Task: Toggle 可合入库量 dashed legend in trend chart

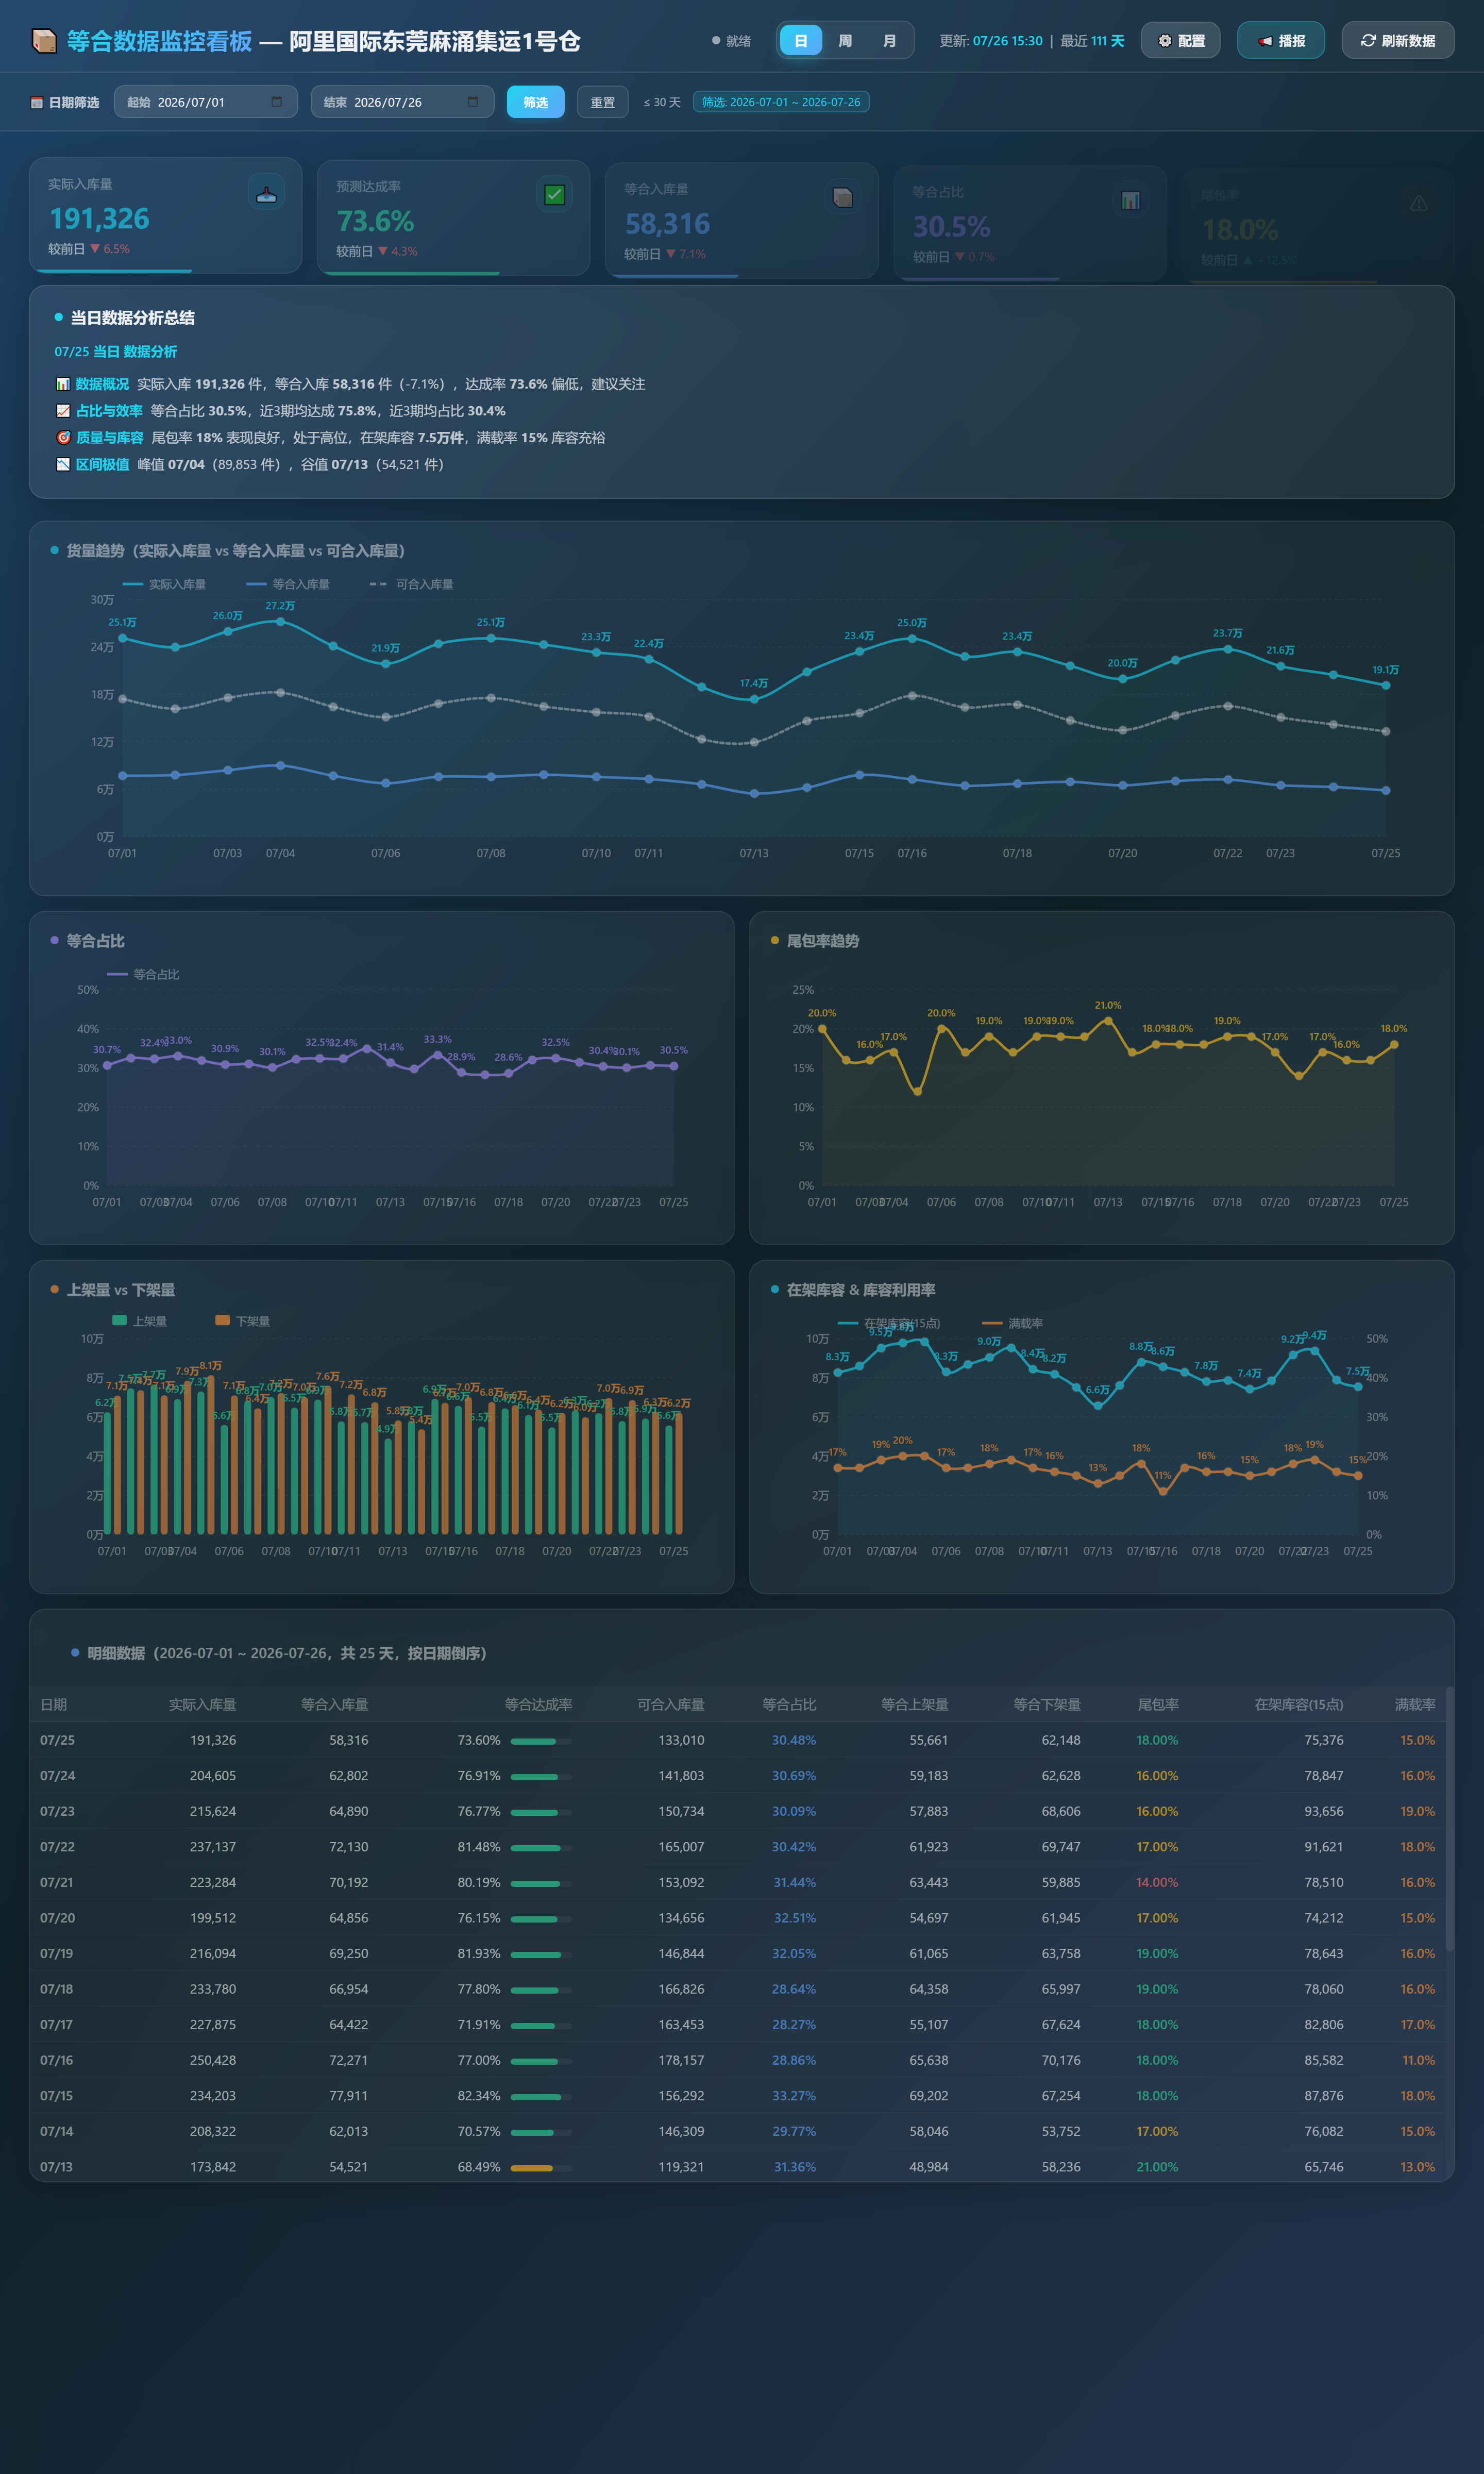Action: tap(411, 584)
